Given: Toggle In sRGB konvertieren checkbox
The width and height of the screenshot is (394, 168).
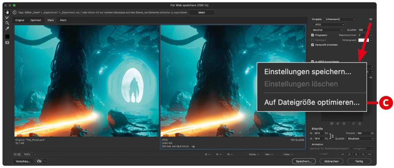Looking at the screenshot, I should tap(313, 62).
